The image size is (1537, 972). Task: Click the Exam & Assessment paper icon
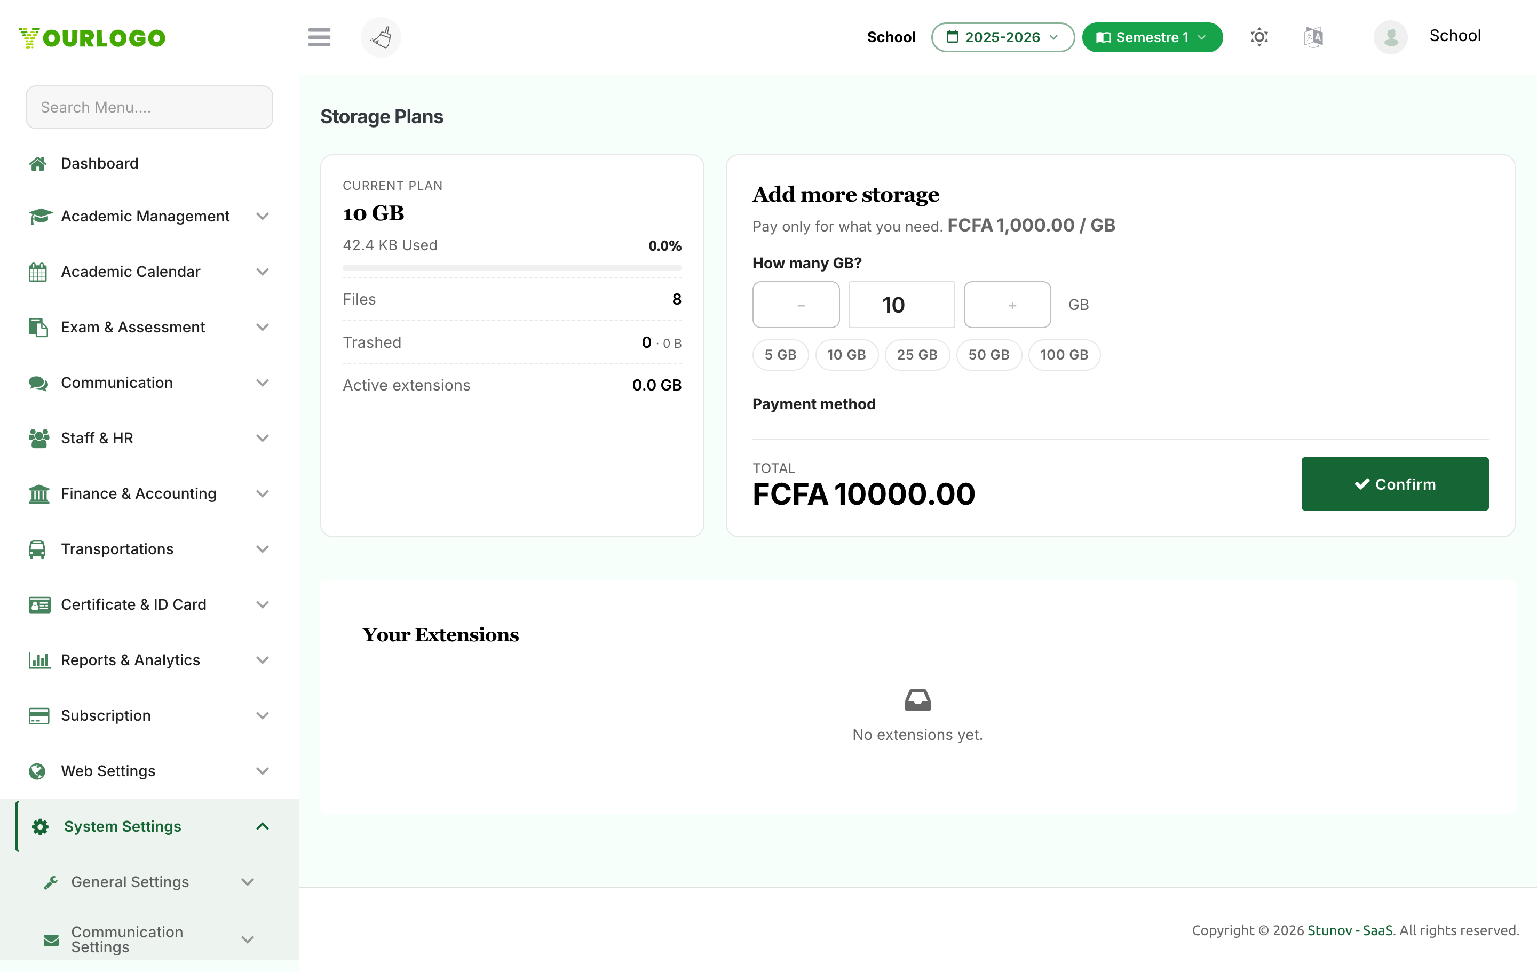38,328
